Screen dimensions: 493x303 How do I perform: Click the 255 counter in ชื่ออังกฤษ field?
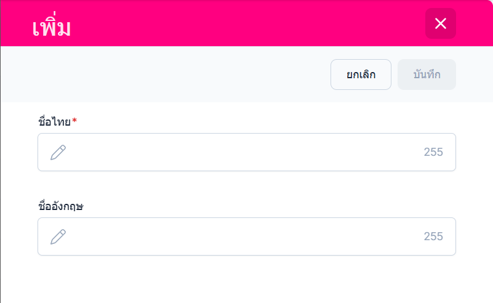click(x=433, y=236)
